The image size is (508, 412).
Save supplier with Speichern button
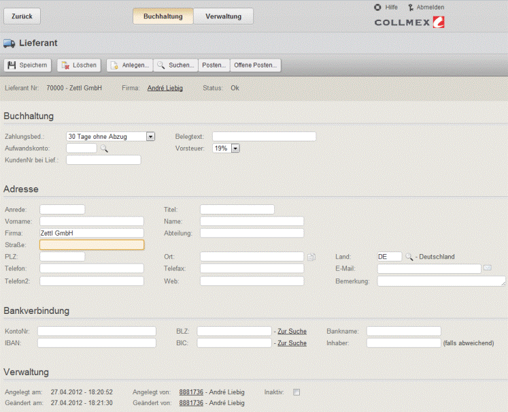pos(27,65)
